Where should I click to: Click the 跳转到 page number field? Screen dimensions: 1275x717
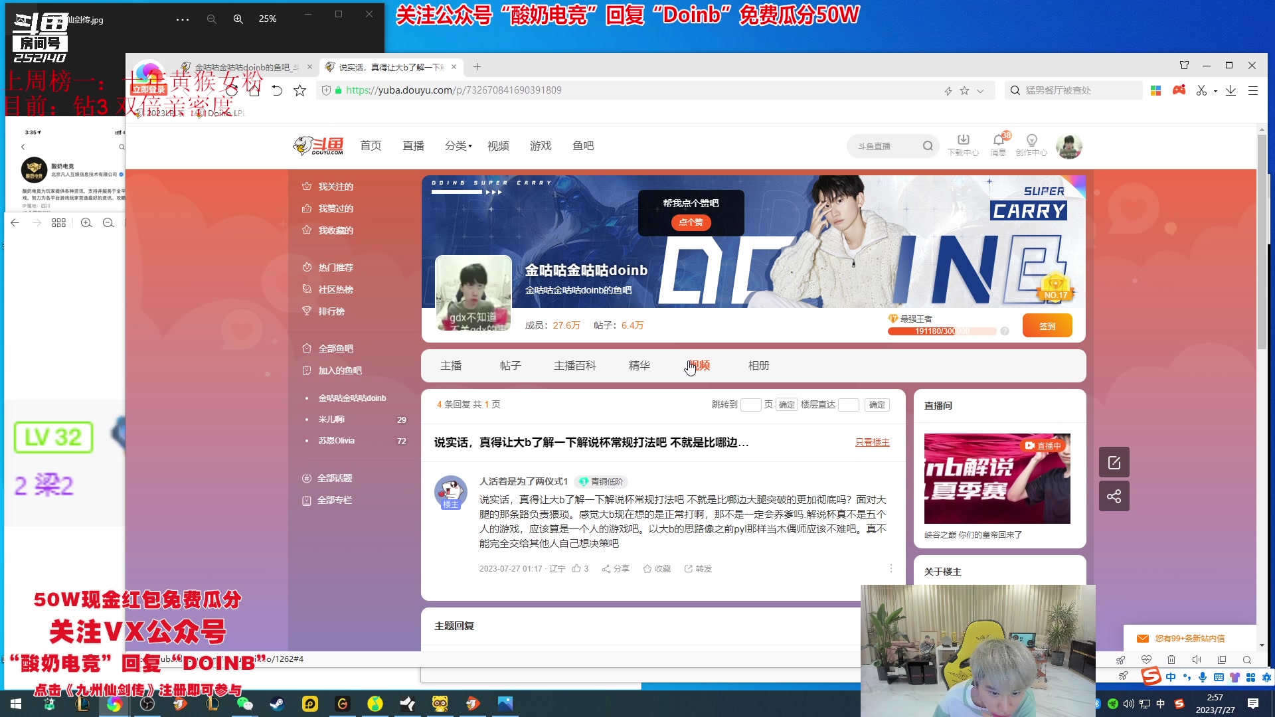750,405
